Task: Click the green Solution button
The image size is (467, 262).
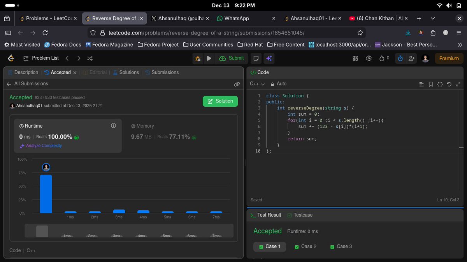Action: point(220,101)
